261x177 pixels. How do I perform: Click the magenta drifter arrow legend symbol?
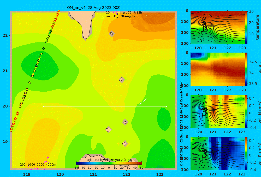point(115,12)
